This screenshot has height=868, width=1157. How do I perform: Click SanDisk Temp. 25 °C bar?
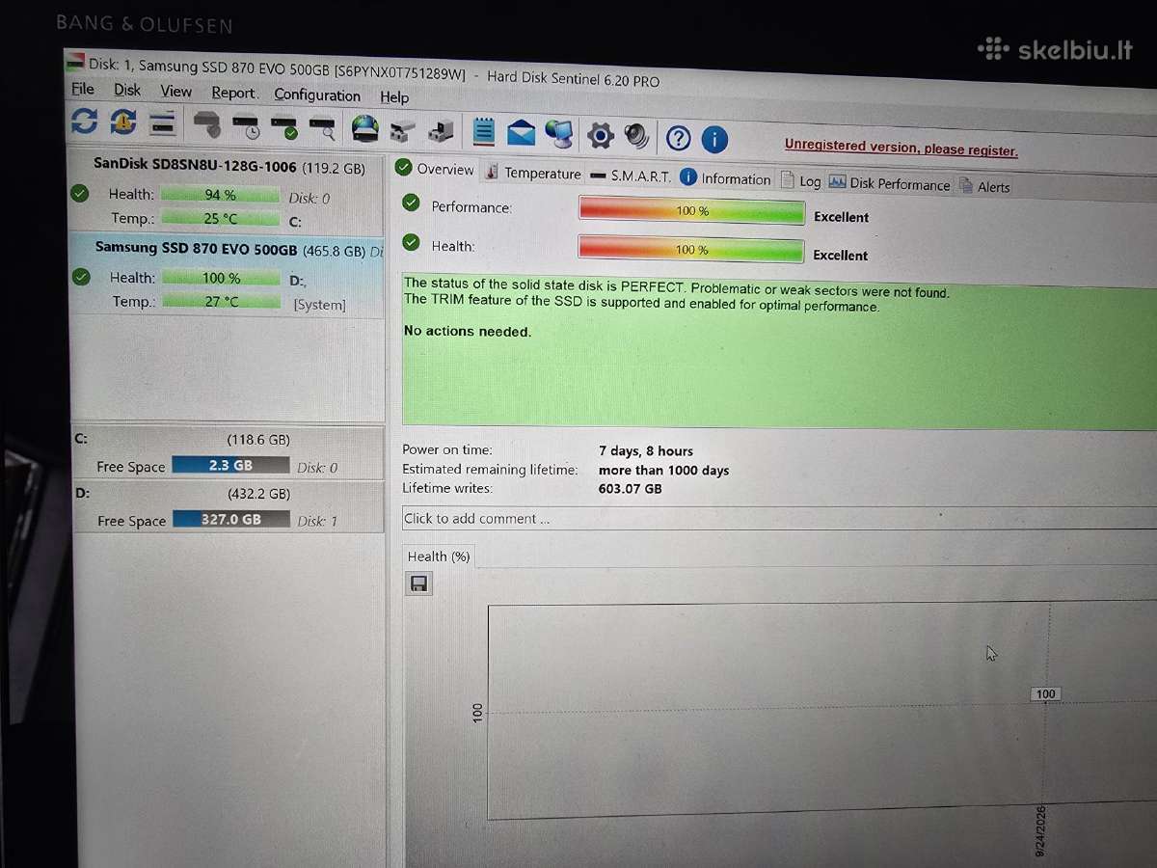[x=220, y=218]
